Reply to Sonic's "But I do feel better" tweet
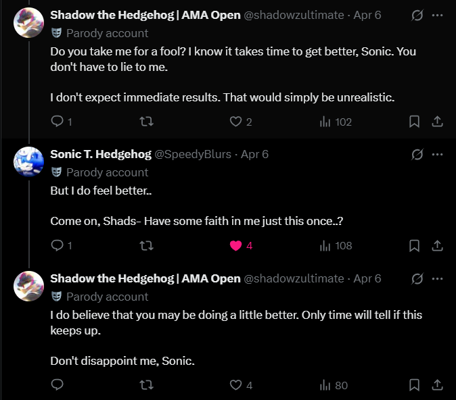The image size is (456, 400). 58,245
